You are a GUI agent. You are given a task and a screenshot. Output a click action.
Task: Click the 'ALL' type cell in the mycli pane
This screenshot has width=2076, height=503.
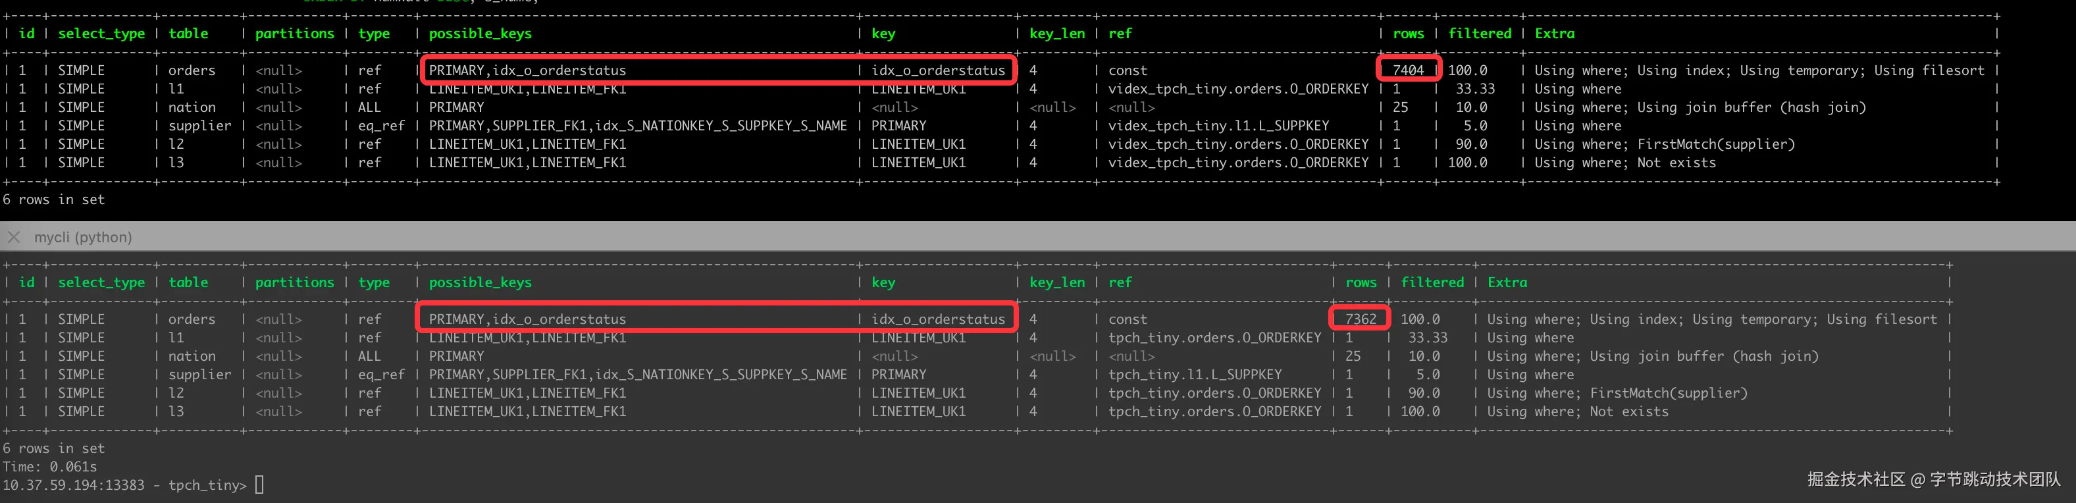coord(369,356)
